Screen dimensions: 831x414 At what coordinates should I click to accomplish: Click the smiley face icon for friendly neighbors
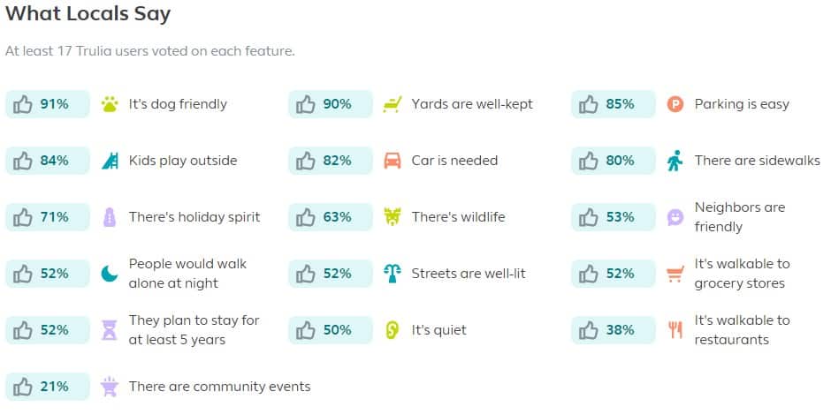click(675, 217)
